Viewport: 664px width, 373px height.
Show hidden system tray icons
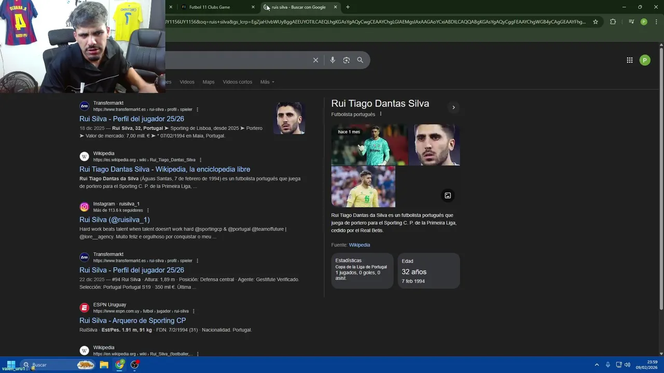pyautogui.click(x=597, y=365)
